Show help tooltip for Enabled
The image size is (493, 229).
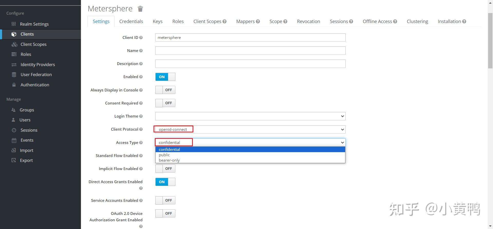(141, 77)
